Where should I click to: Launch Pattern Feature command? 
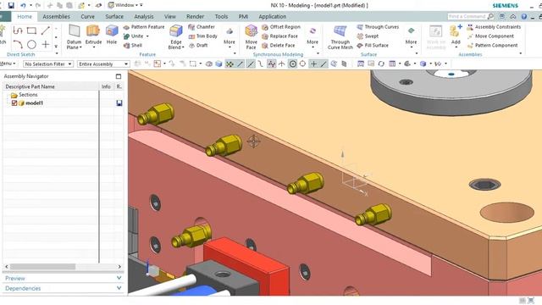(144, 26)
